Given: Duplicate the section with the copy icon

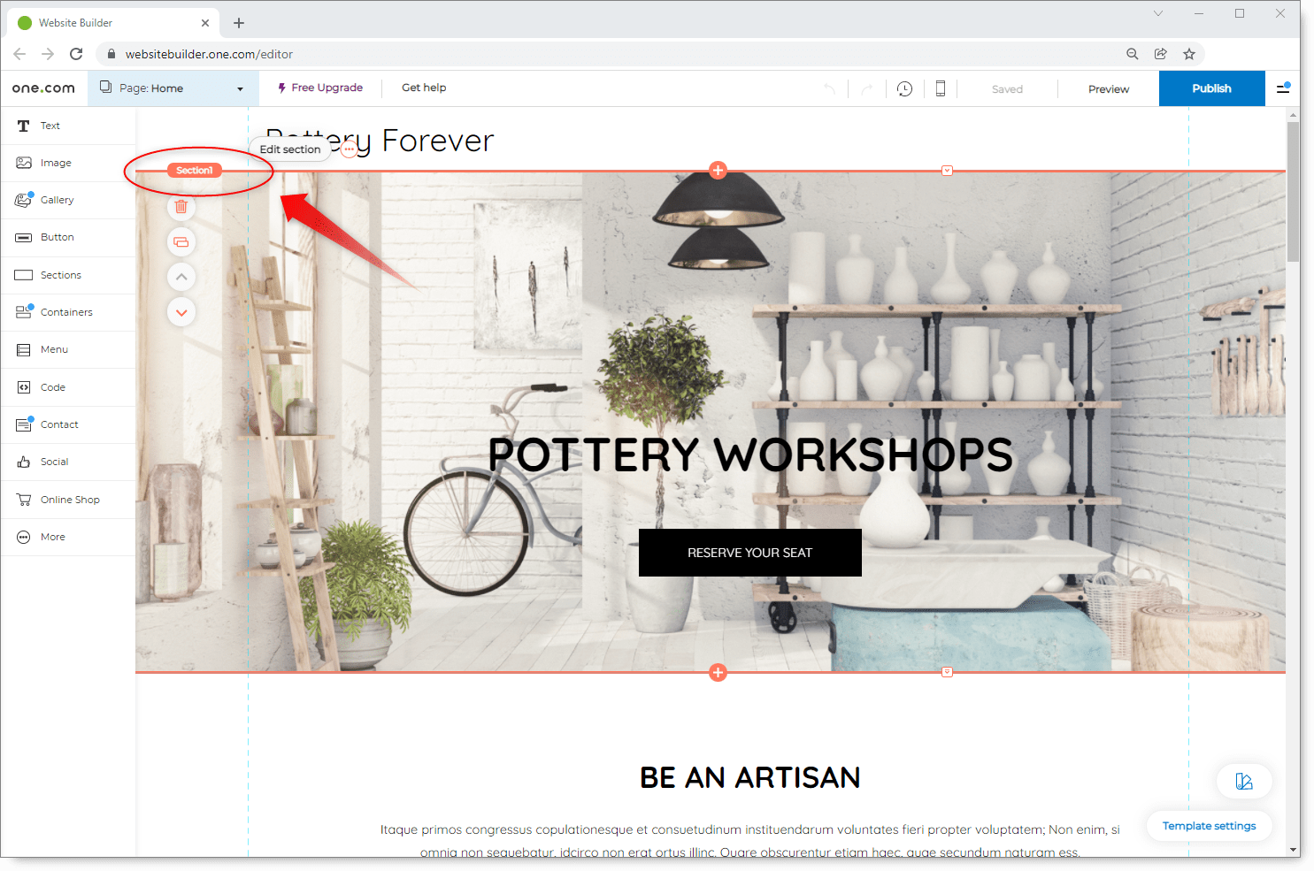Looking at the screenshot, I should [181, 241].
